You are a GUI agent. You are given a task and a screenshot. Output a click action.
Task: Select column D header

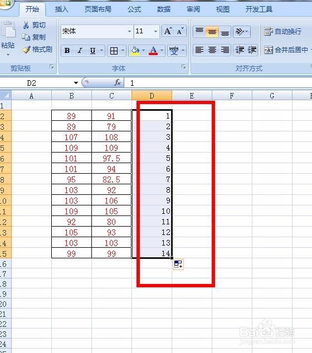click(152, 96)
